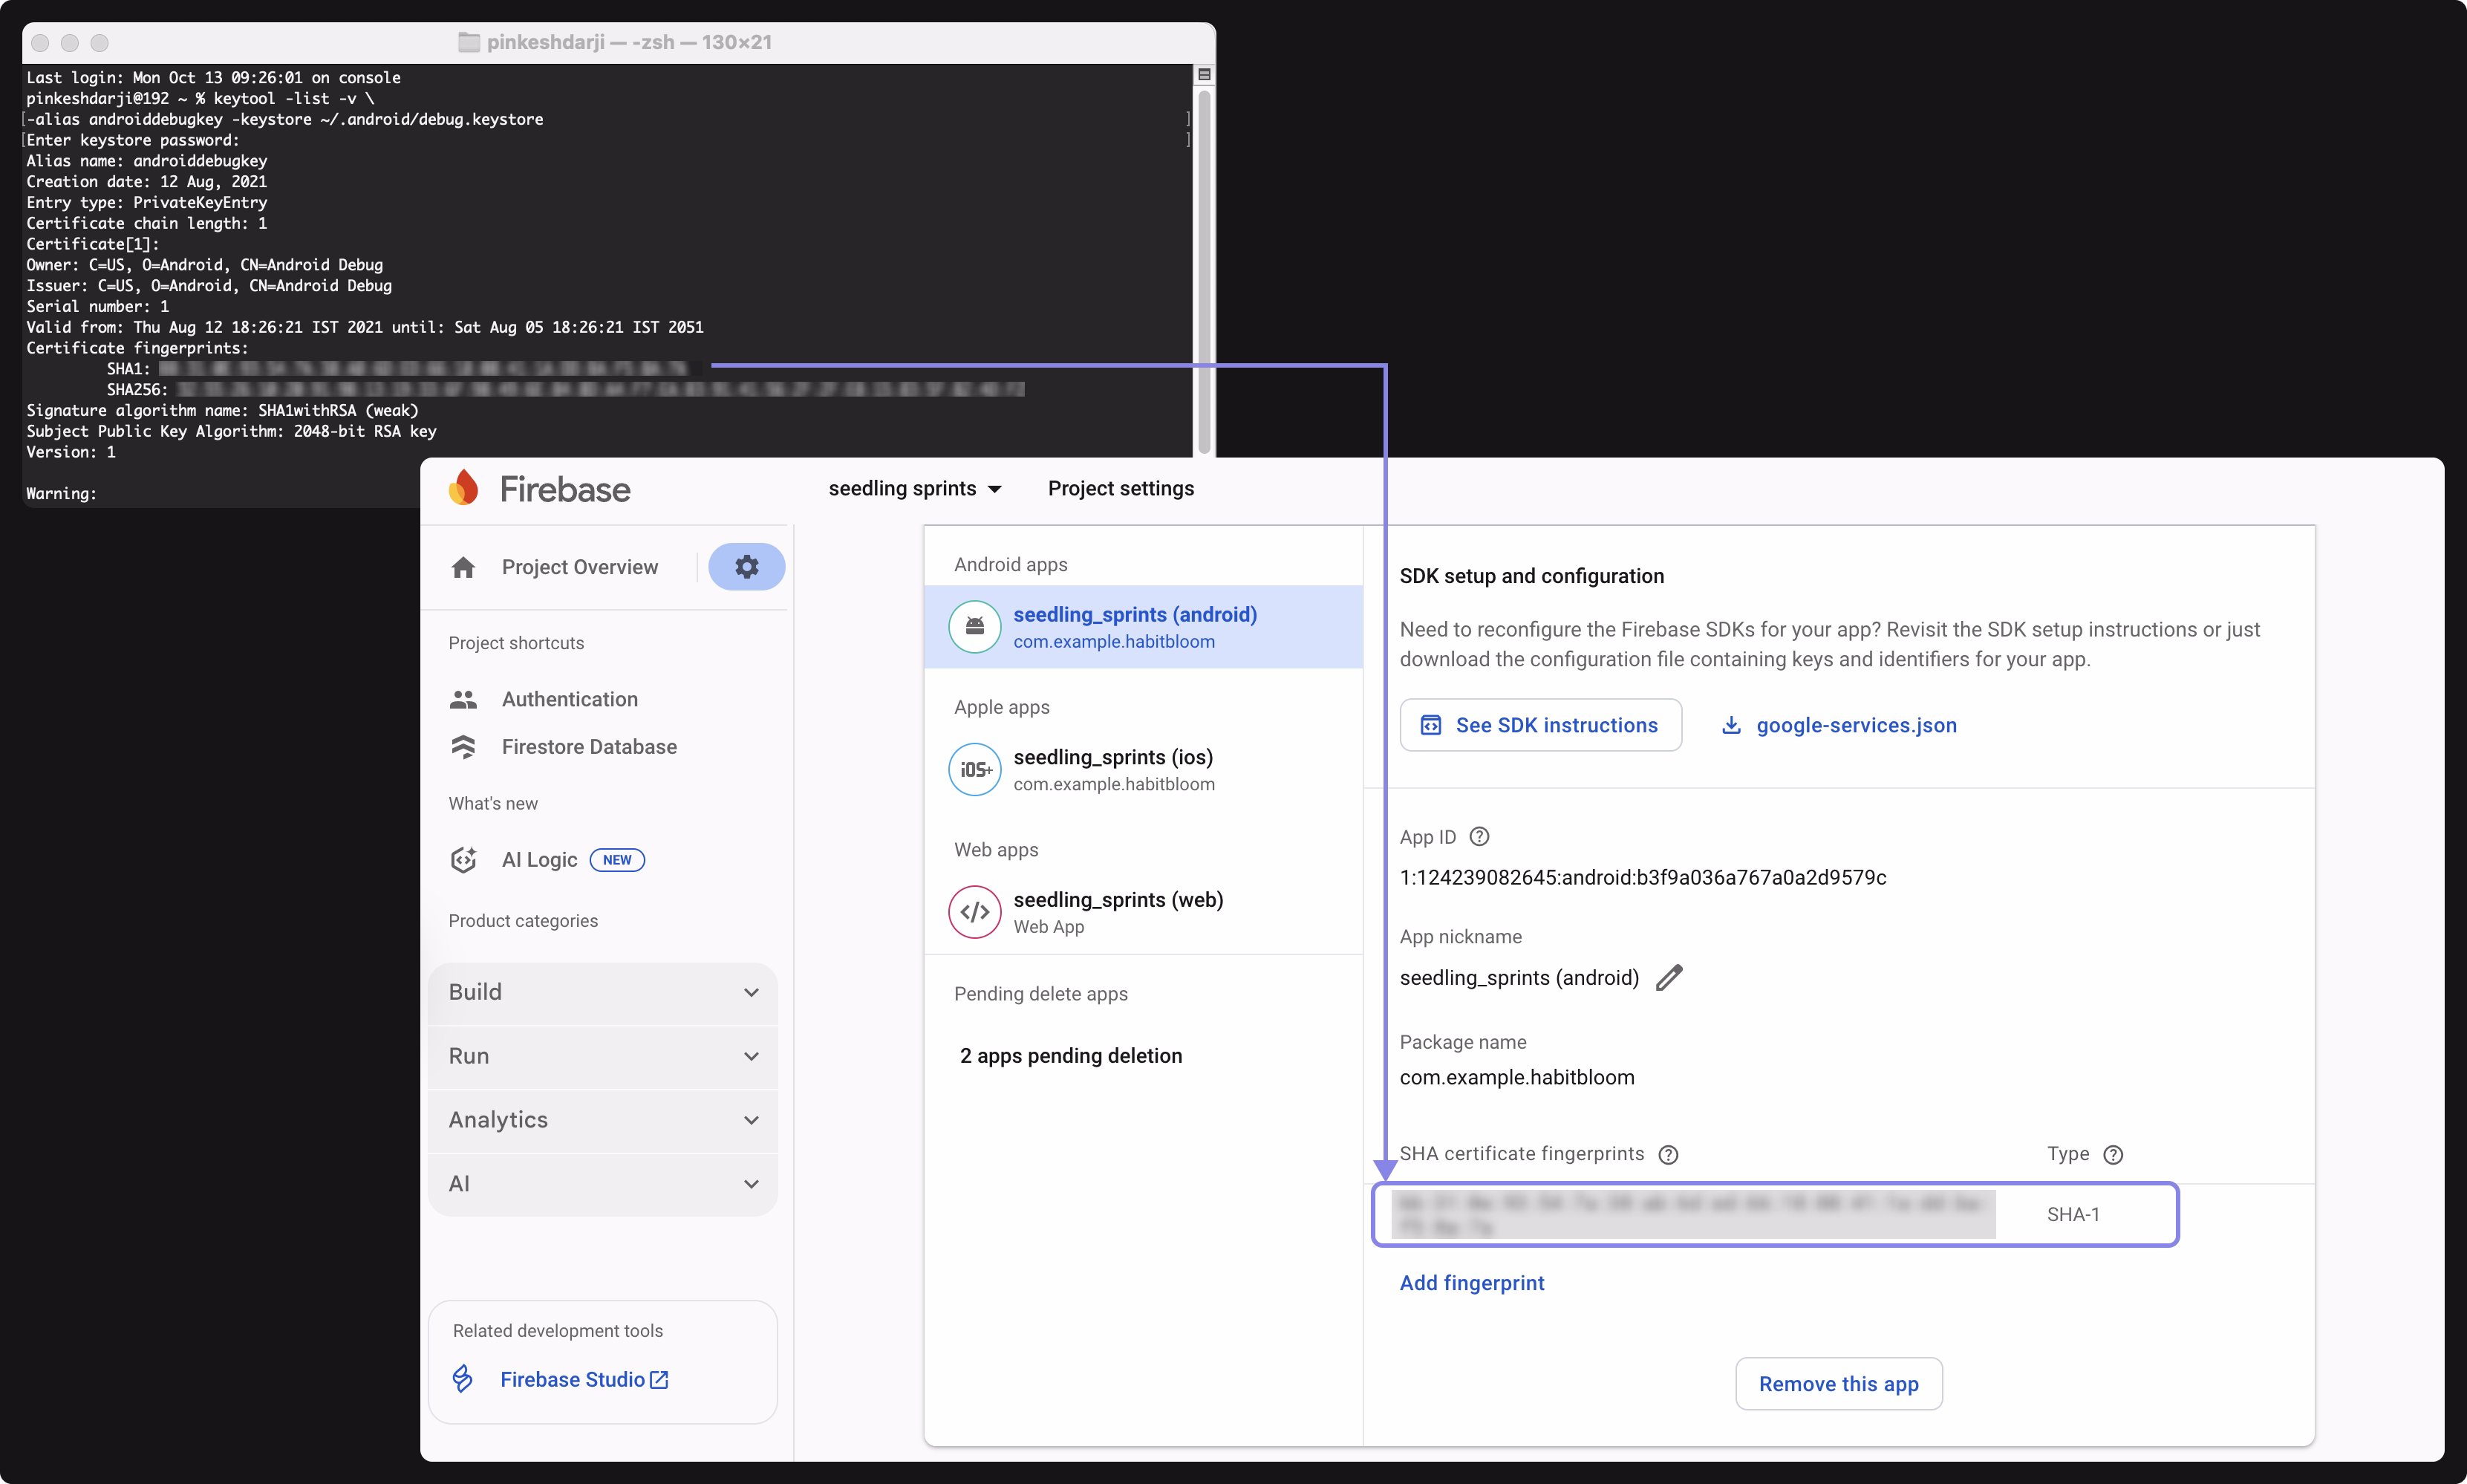Viewport: 2467px width, 1484px height.
Task: Expand the Build product category
Action: [x=603, y=992]
